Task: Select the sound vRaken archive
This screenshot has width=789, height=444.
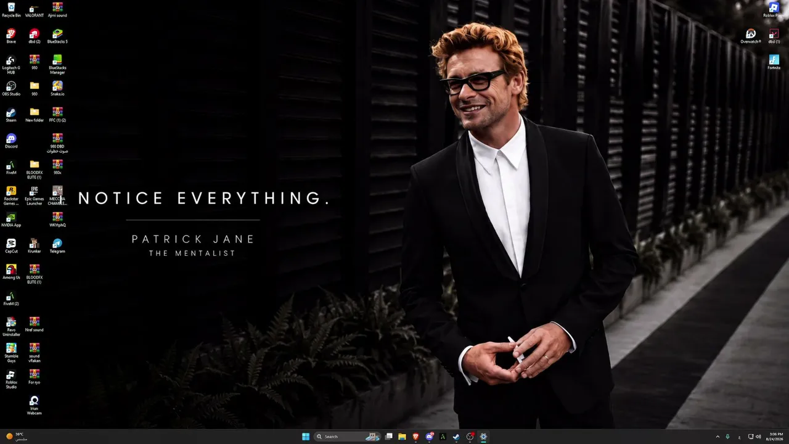Action: (35, 353)
